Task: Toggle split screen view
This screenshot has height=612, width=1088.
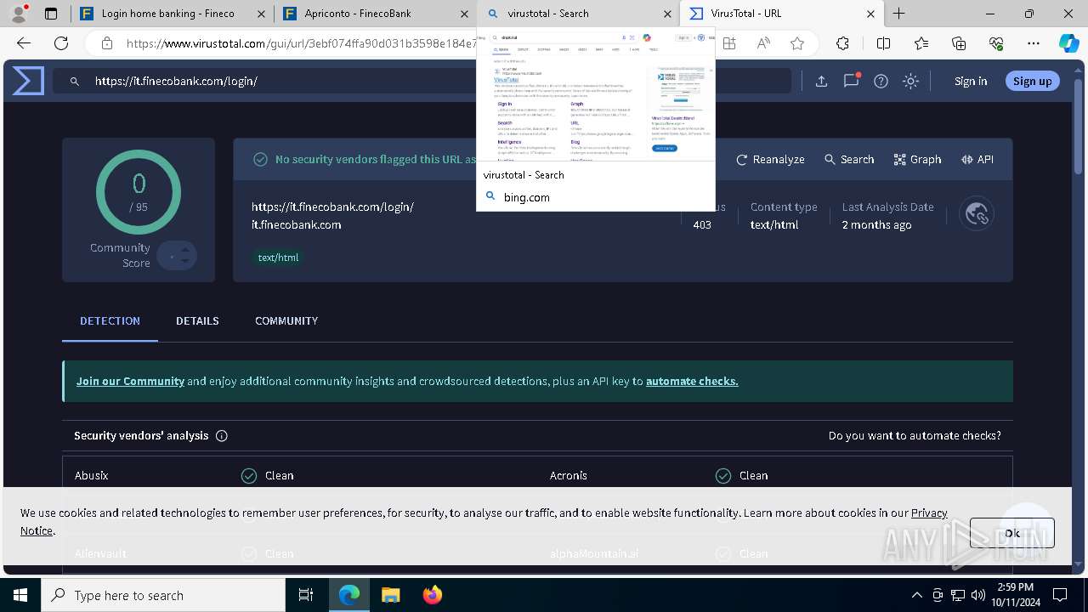Action: 883,43
